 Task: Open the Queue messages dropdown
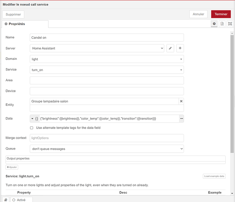(x=107, y=149)
